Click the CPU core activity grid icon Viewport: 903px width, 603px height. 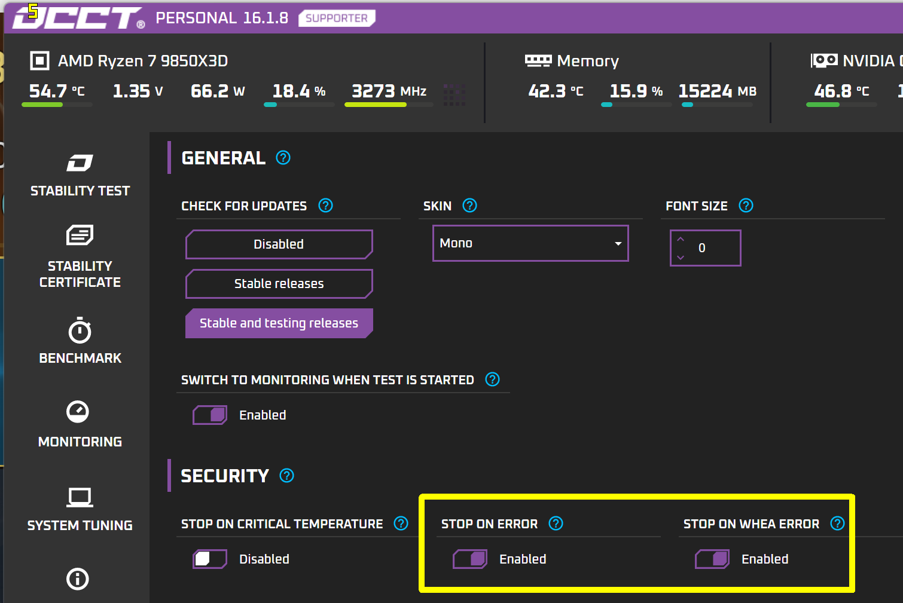point(454,95)
